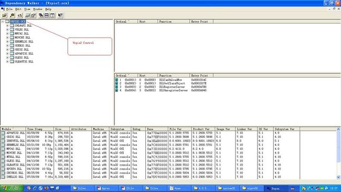Click the c:\ full paths toolbar icon
The width and height of the screenshot is (341, 192).
pos(20,15)
